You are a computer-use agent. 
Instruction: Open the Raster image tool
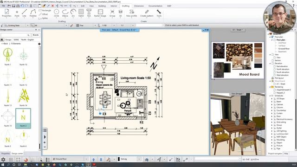tap(100, 13)
